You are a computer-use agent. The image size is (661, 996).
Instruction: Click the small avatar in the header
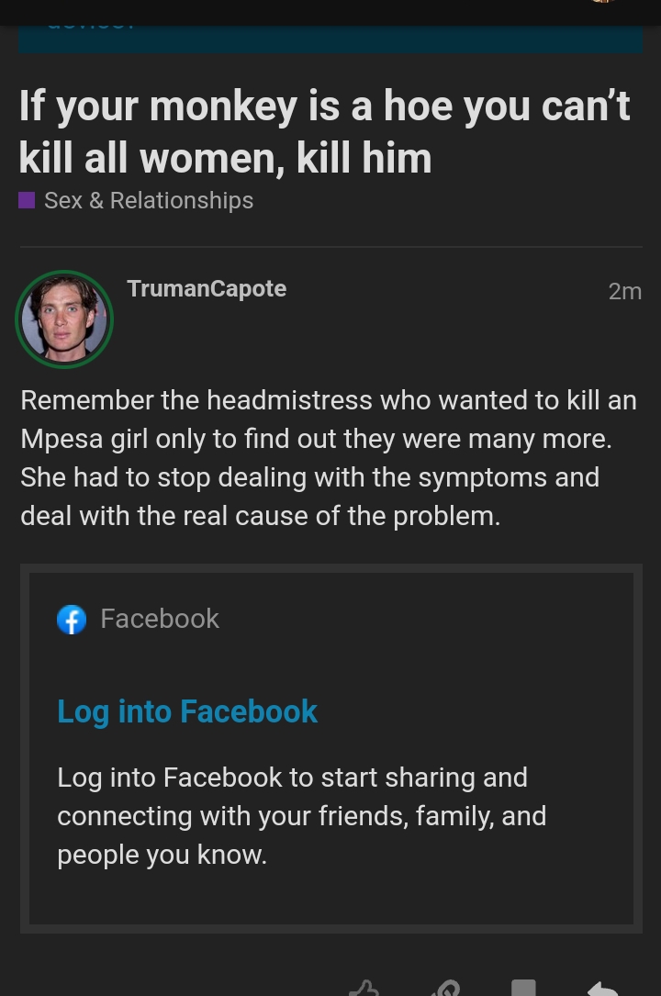[x=601, y=3]
